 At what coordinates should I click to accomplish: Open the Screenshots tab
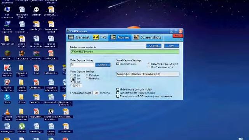point(147,37)
